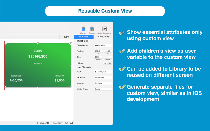
Task: Open the Preset icon
Action: 92,29
